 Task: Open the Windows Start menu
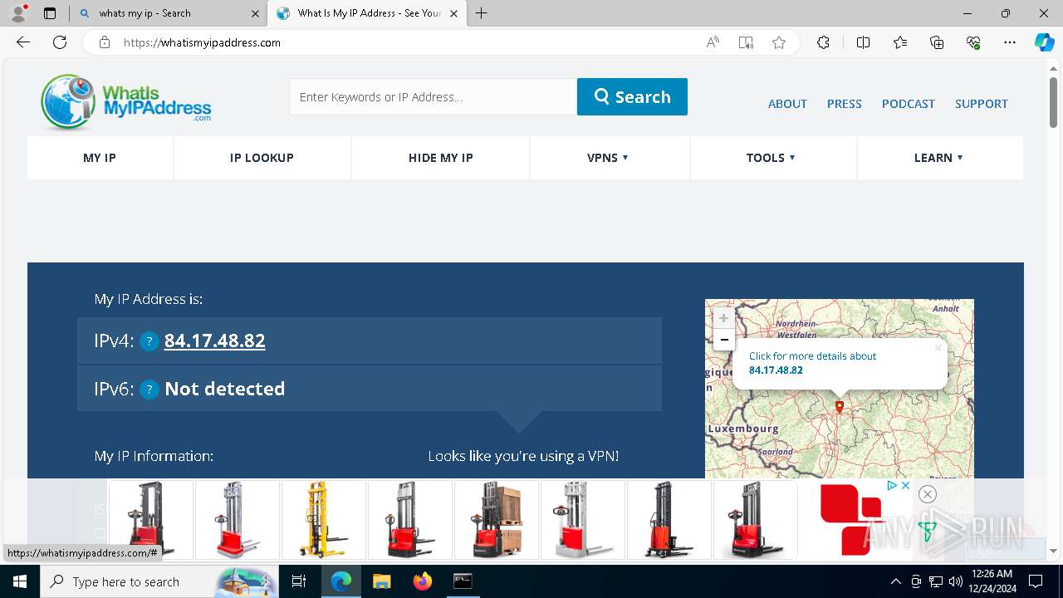coord(19,581)
